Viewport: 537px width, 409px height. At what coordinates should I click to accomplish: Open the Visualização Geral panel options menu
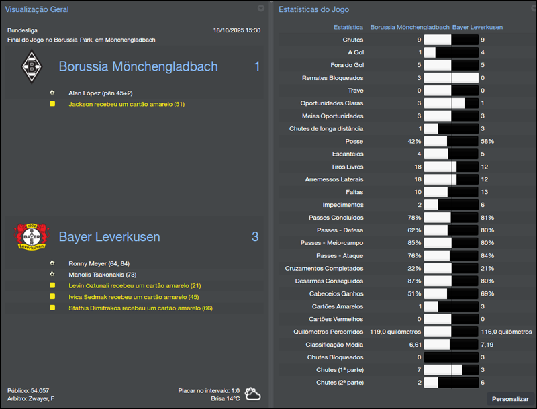(260, 9)
